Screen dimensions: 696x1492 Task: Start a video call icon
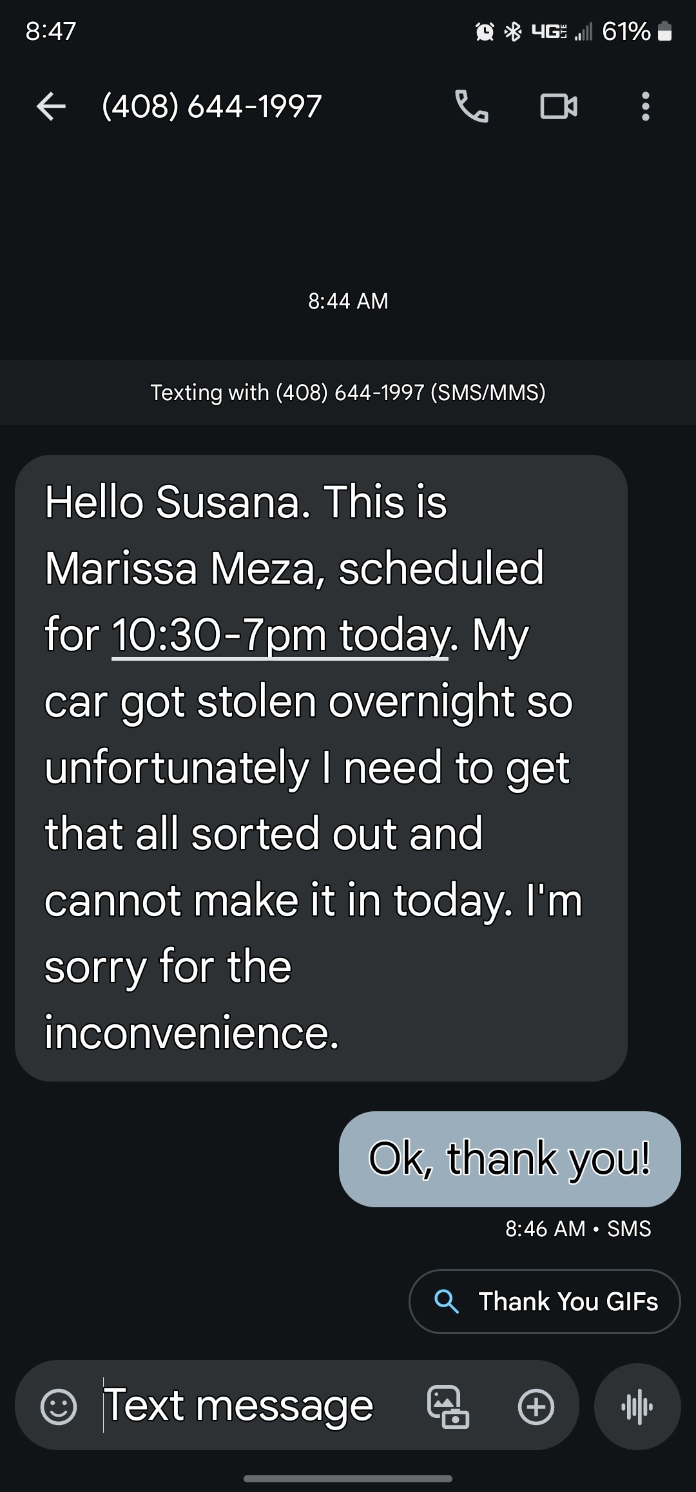[558, 106]
